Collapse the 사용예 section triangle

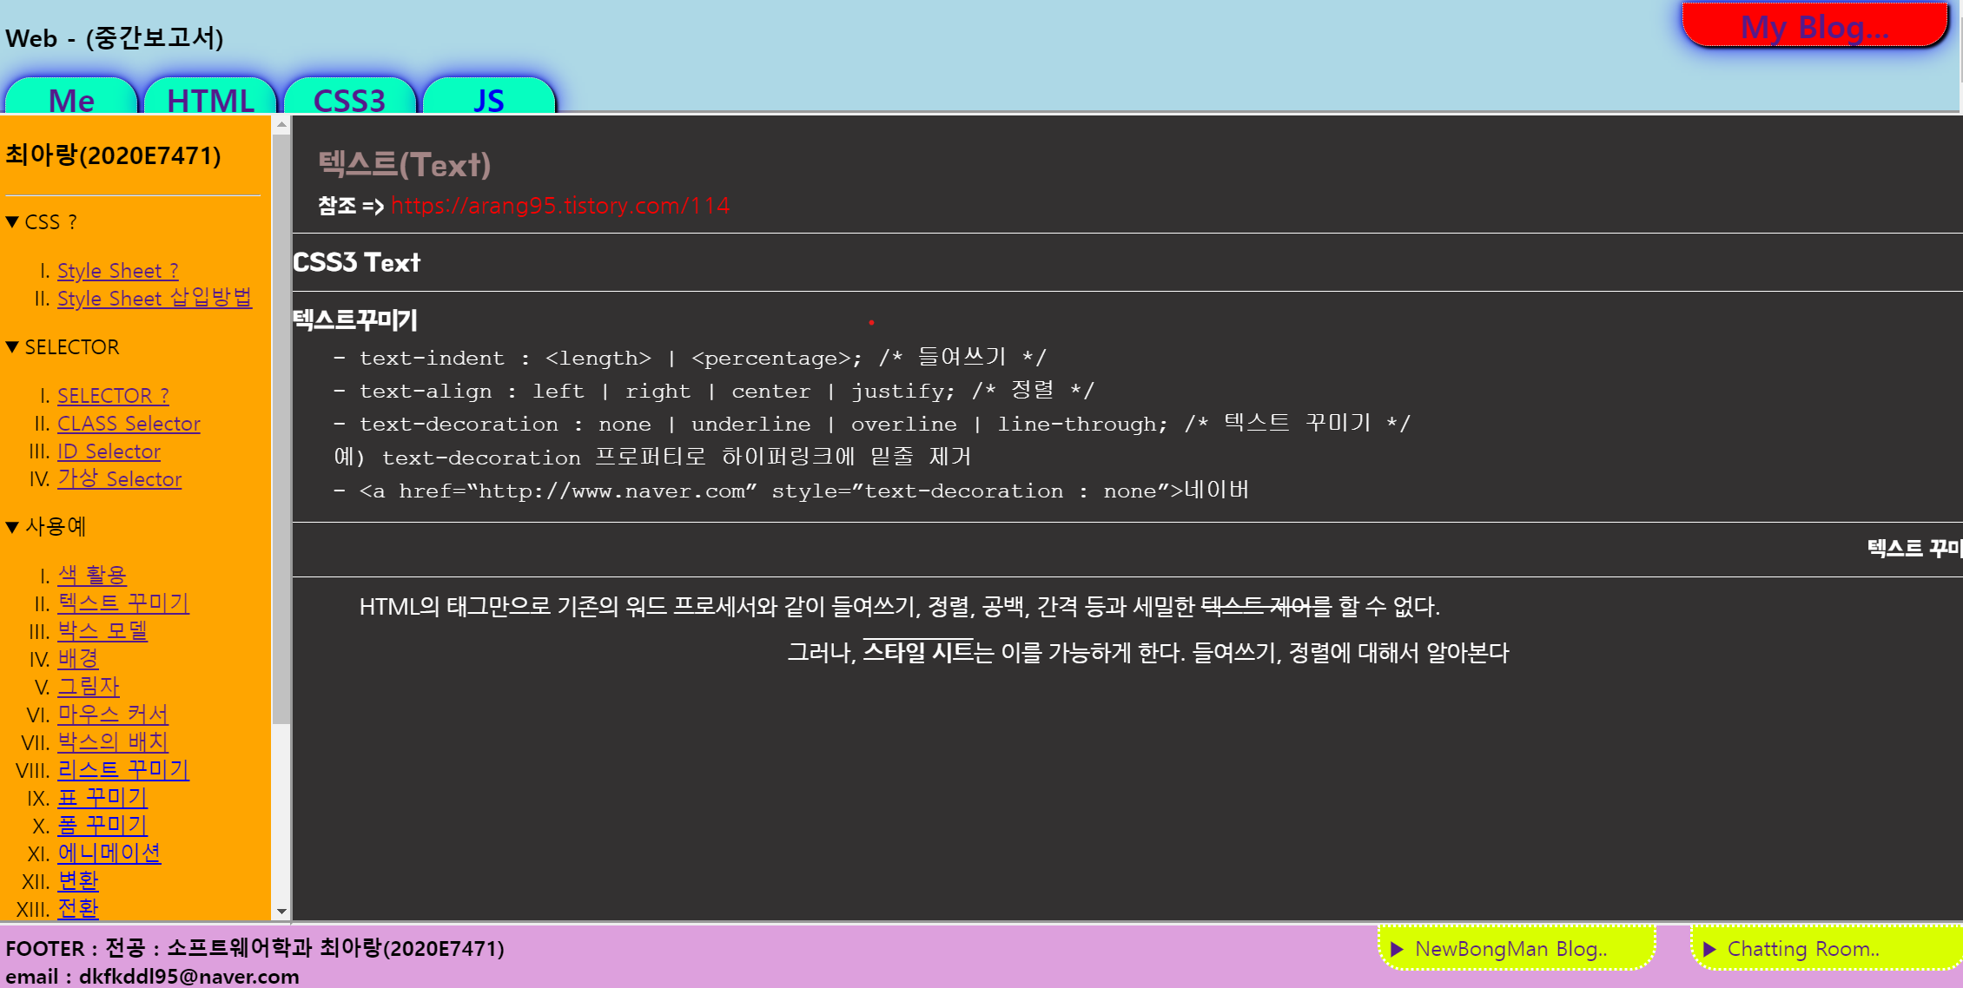pos(12,527)
